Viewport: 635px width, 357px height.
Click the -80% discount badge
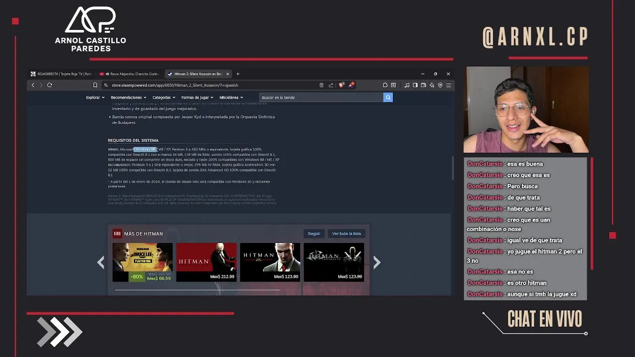click(x=137, y=277)
